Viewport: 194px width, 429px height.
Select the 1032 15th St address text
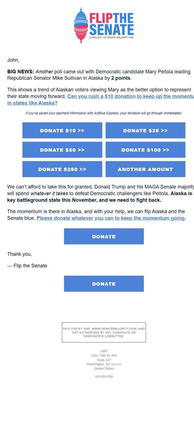point(104,355)
